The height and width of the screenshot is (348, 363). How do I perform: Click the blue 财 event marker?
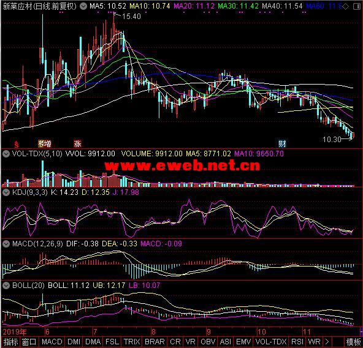point(282,144)
